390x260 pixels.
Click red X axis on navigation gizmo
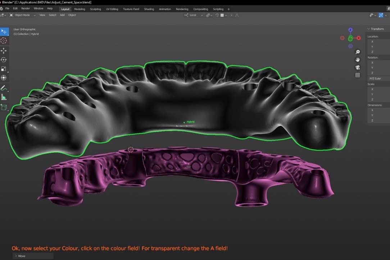point(358,38)
